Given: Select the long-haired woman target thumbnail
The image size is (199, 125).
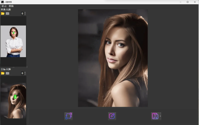Looking at the screenshot, I should click(13, 100).
